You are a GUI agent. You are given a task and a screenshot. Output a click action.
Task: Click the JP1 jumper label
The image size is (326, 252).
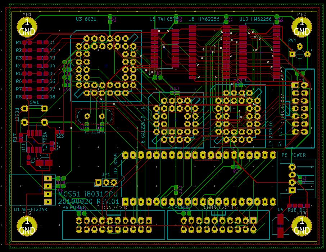[x=106, y=174]
